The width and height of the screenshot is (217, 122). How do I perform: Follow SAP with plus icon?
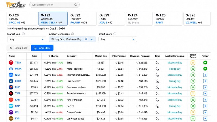point(205,106)
